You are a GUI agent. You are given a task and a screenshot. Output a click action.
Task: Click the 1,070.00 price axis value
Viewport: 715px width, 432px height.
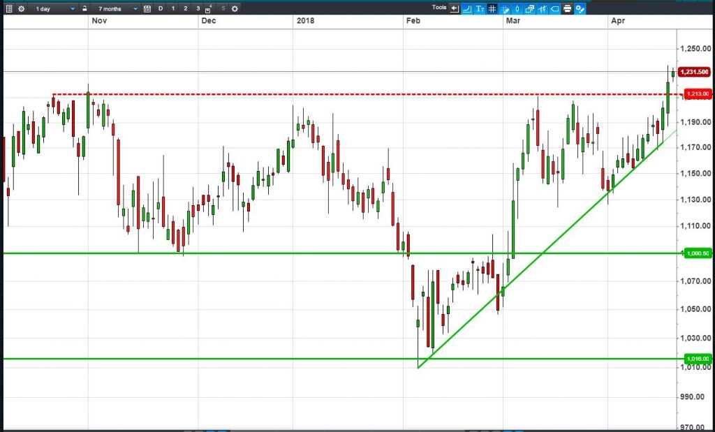[695, 281]
